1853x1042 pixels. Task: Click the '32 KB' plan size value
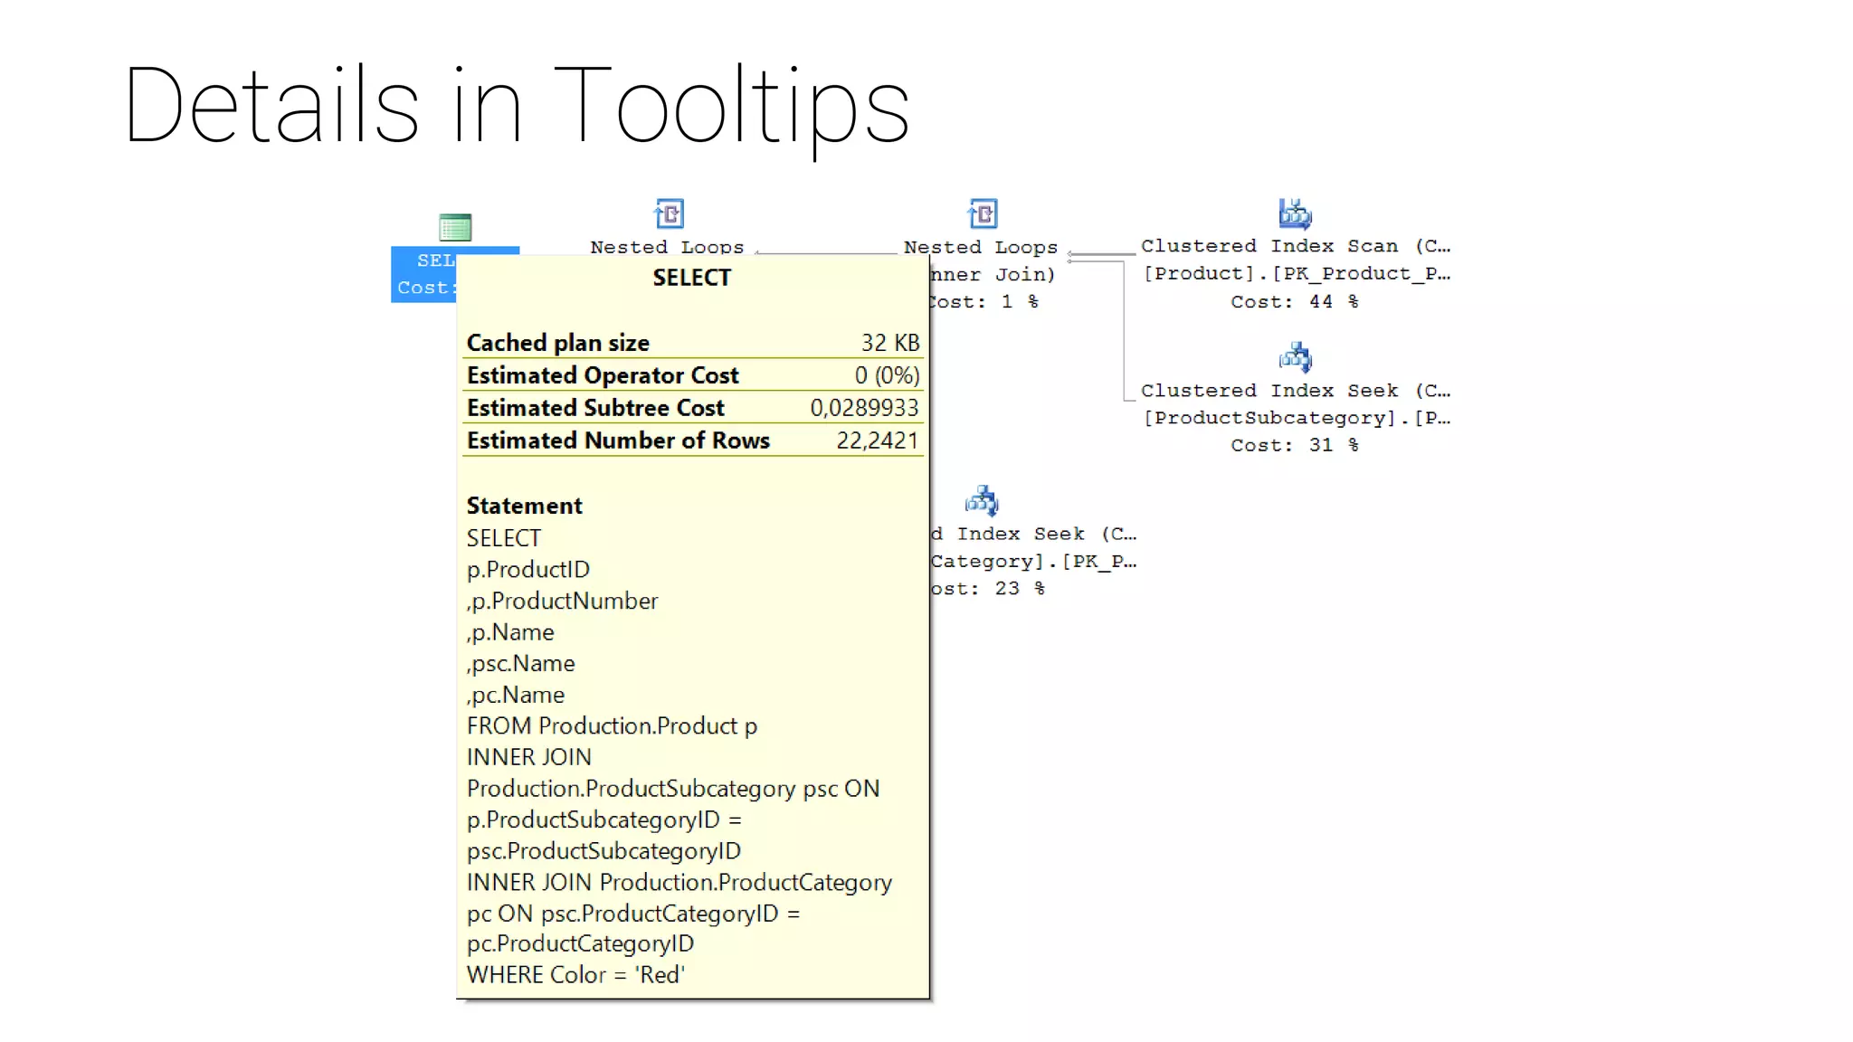click(890, 343)
